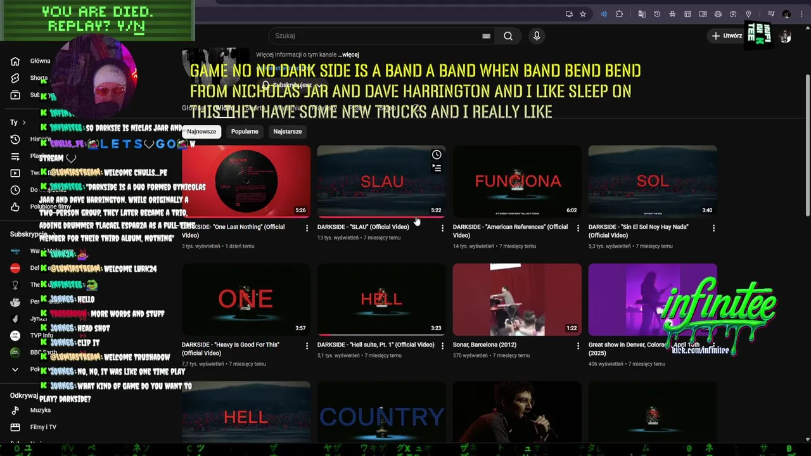Open options menu for "SLAU" video
The height and width of the screenshot is (456, 811).
point(442,228)
